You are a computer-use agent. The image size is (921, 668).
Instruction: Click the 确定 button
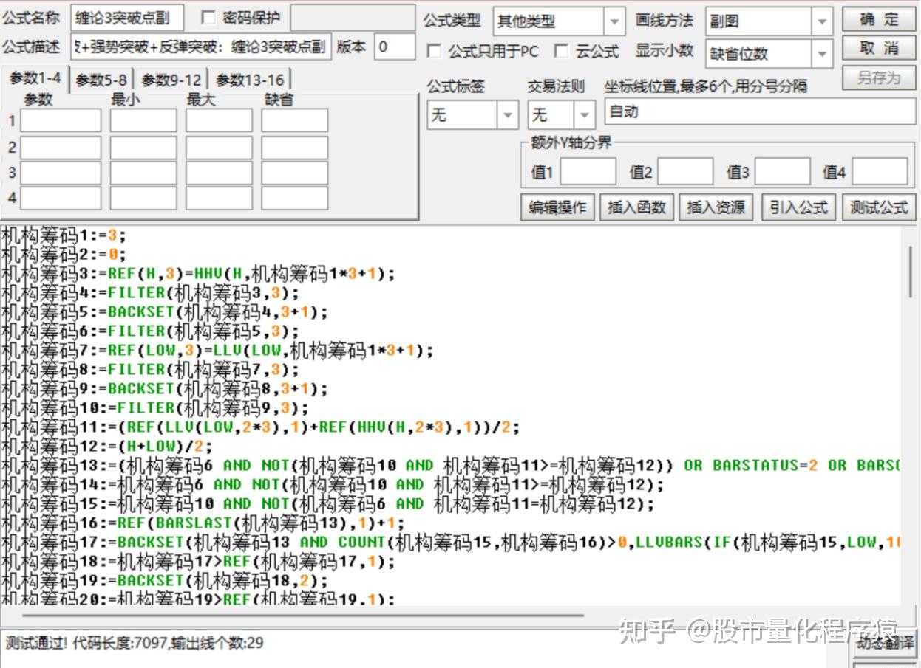(879, 20)
